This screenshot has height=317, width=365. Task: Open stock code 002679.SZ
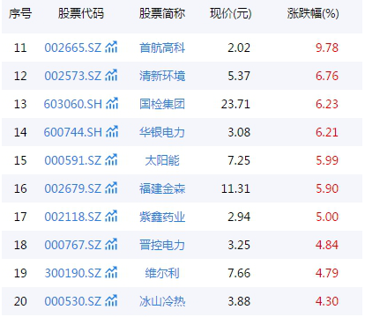[x=72, y=188]
